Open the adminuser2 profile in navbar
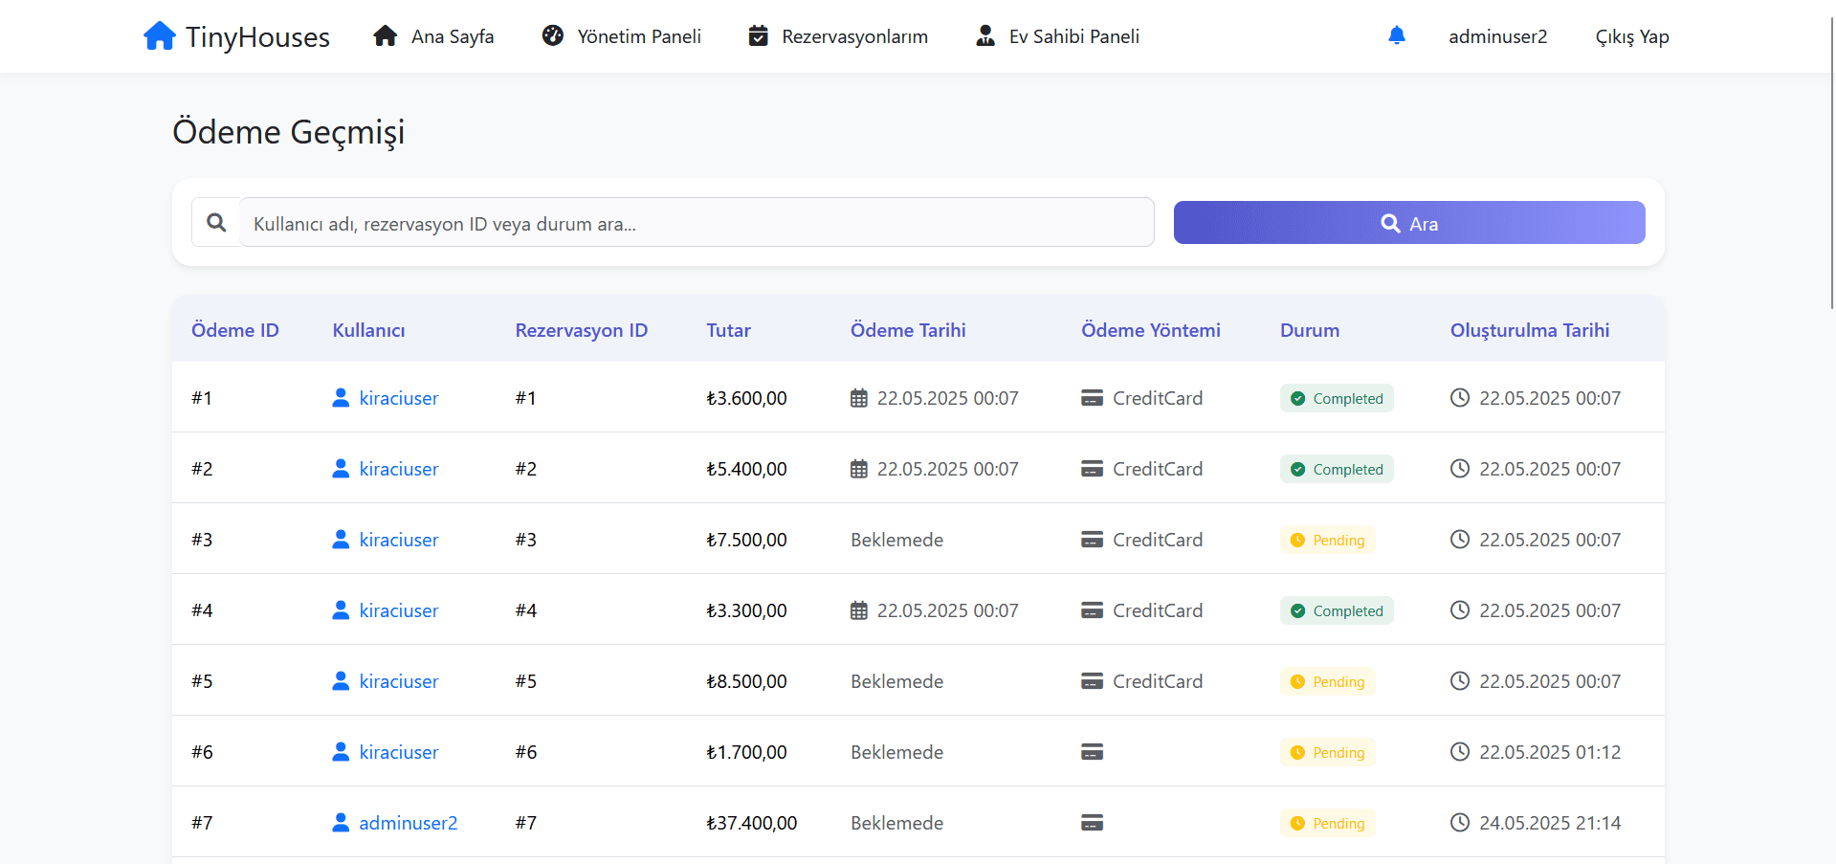 click(x=1497, y=36)
